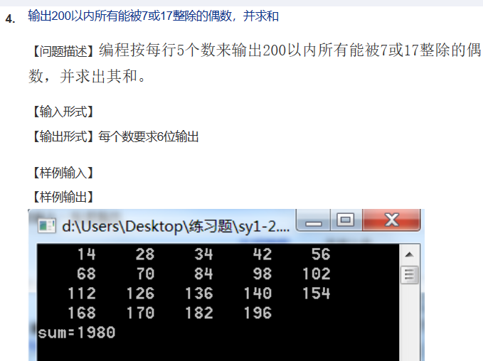The width and height of the screenshot is (483, 361).
Task: Click output value 170 in console
Action: pyautogui.click(x=140, y=313)
